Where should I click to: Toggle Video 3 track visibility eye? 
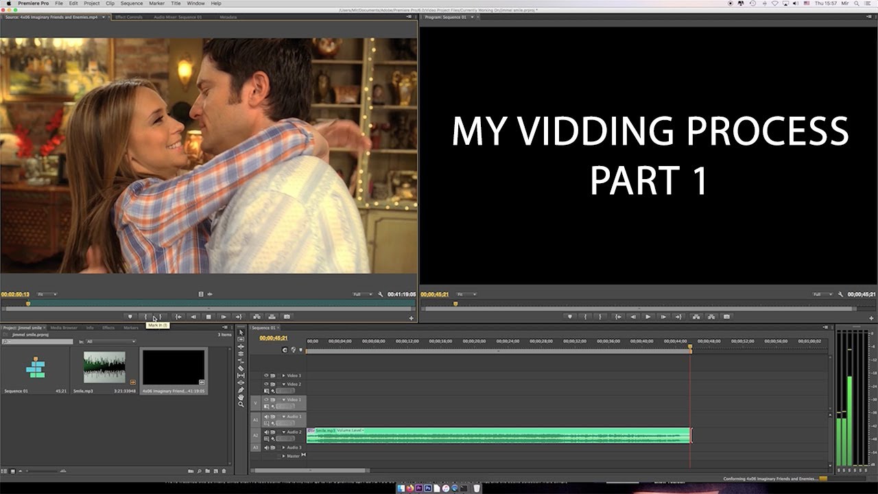click(267, 375)
